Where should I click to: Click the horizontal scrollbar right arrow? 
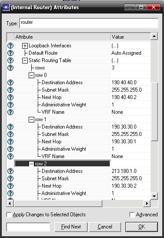tap(147, 203)
